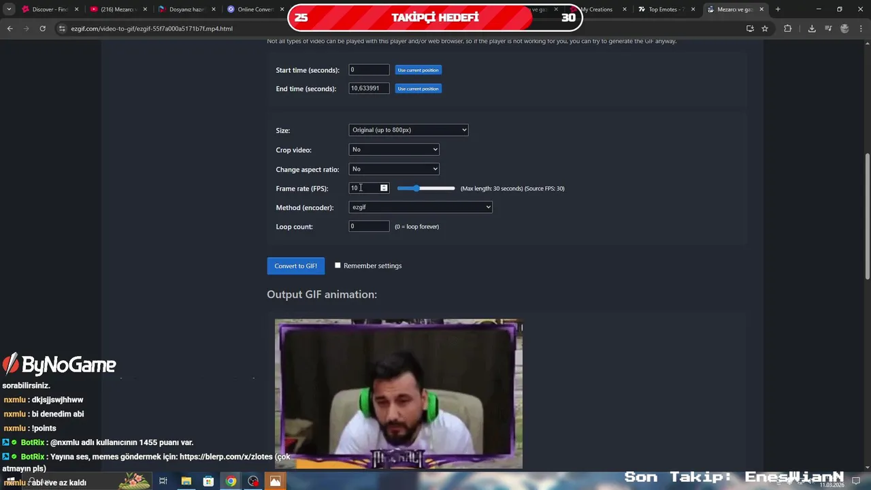Click the ezgif.com address bar URL
This screenshot has height=490, width=871.
(x=152, y=29)
